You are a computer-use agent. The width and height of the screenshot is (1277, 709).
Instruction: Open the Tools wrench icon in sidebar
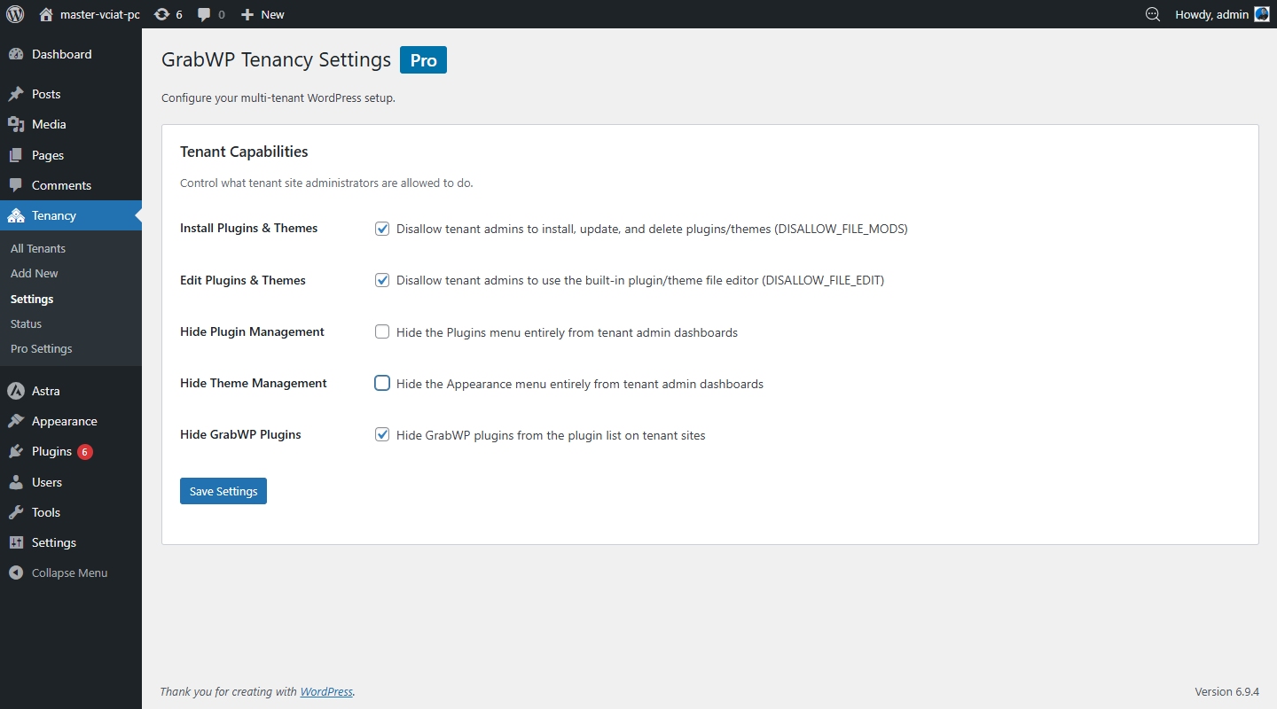15,512
